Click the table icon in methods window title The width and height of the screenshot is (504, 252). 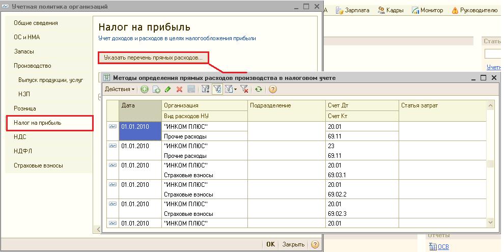tap(107, 77)
